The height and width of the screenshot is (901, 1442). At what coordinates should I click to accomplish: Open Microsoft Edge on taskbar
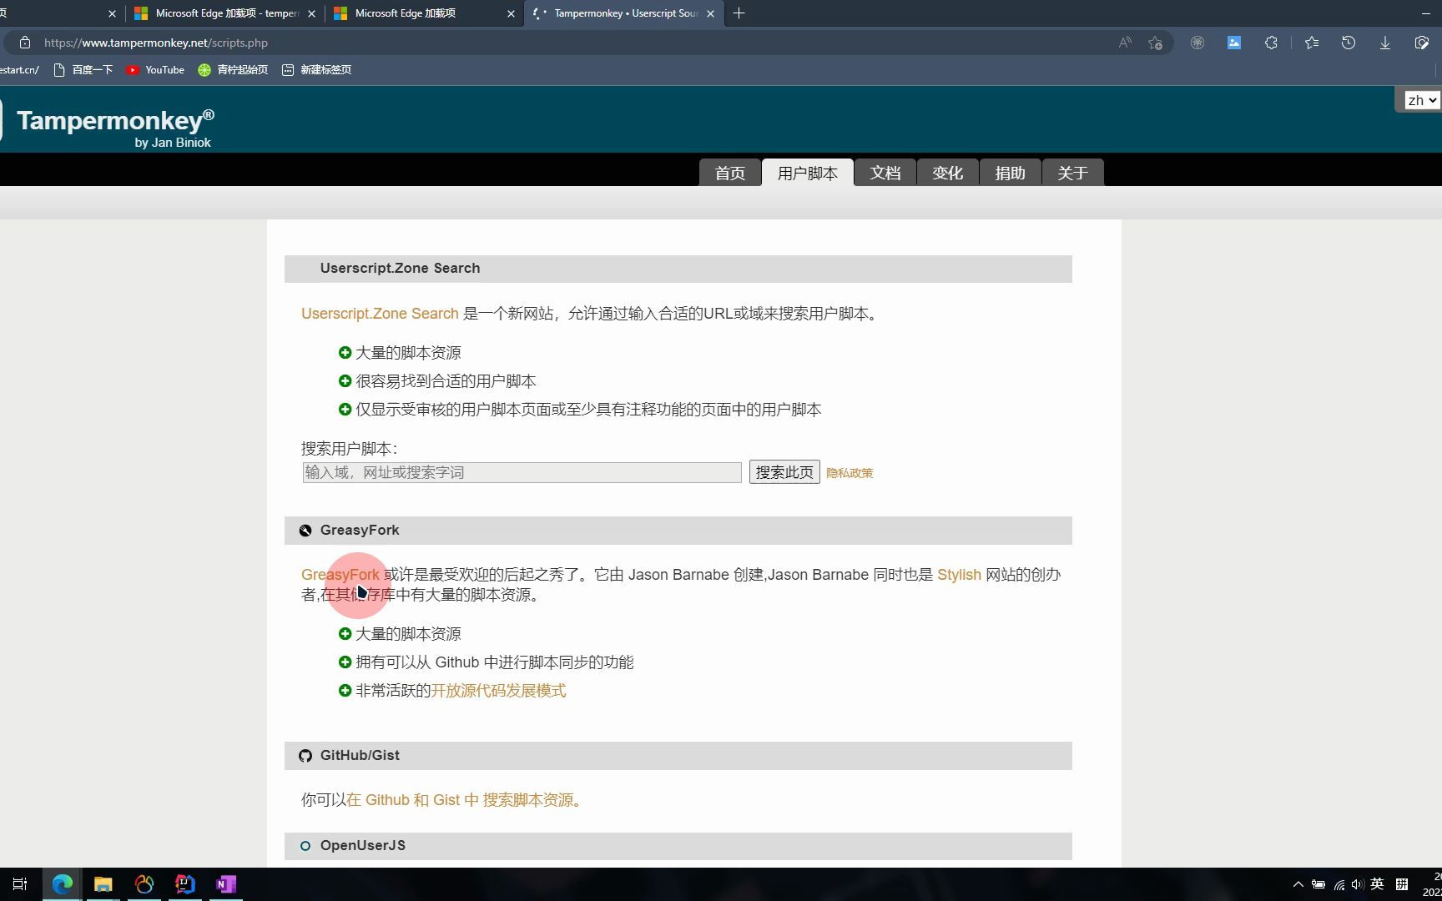pos(63,883)
